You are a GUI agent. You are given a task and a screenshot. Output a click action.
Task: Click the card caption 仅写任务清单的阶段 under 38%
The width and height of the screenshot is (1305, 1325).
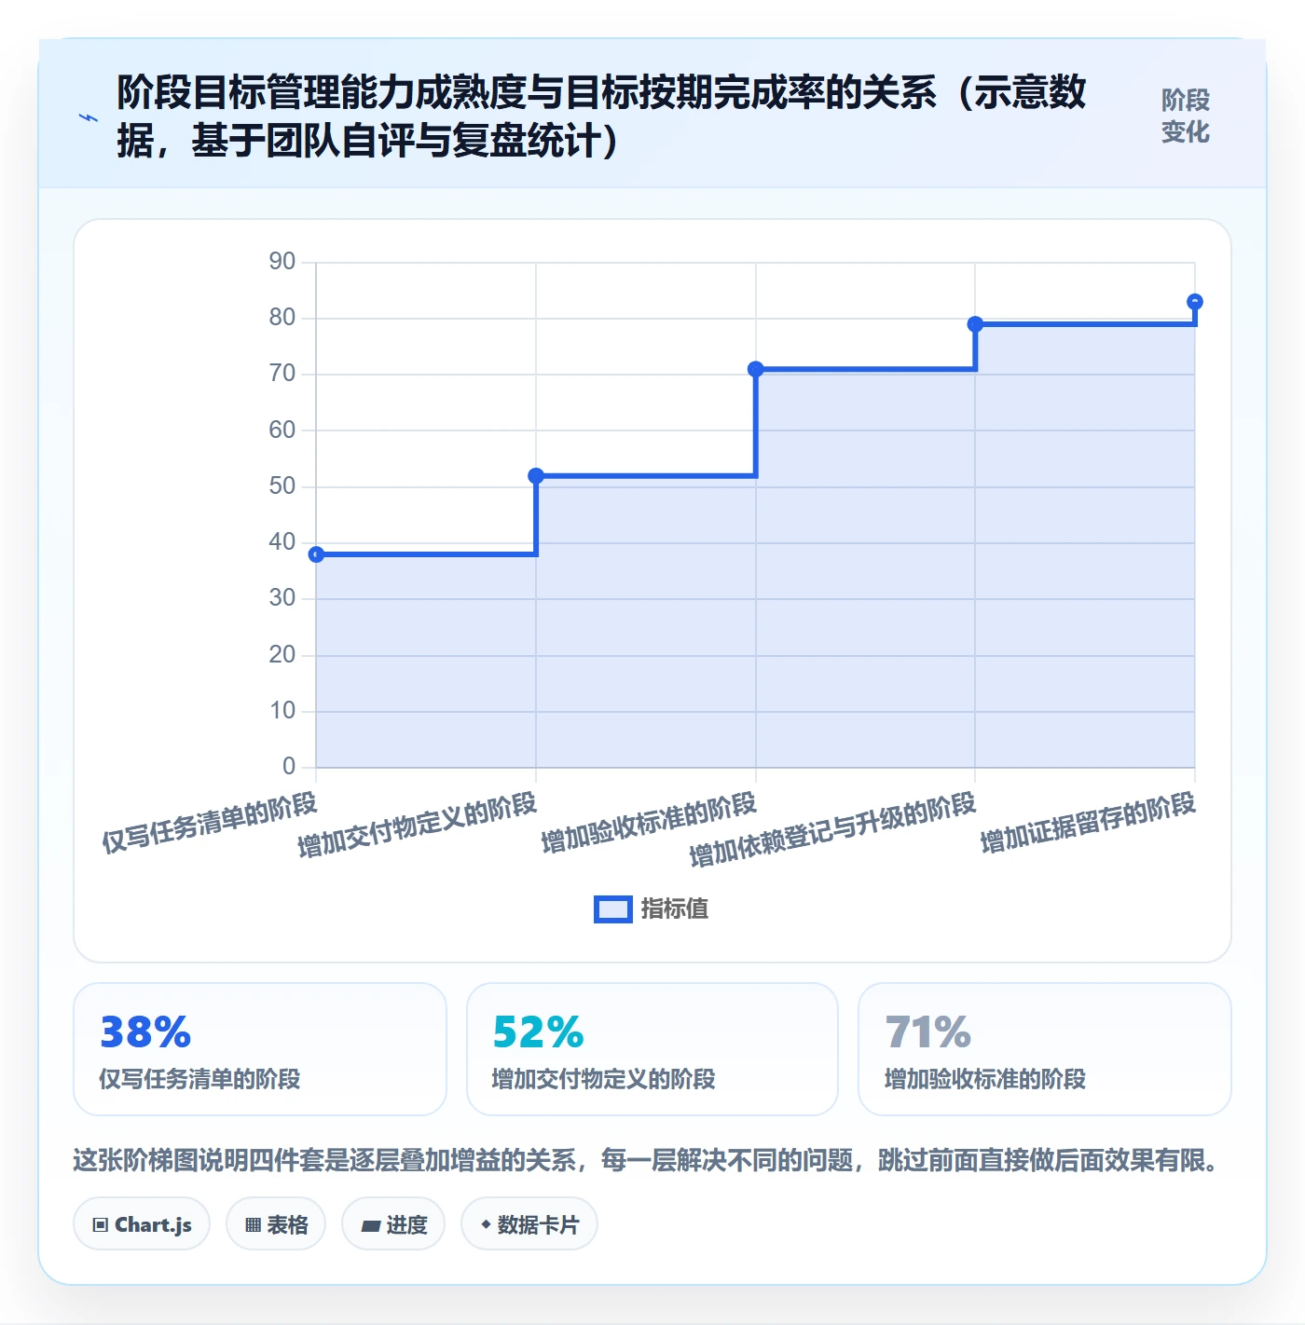coord(199,1079)
